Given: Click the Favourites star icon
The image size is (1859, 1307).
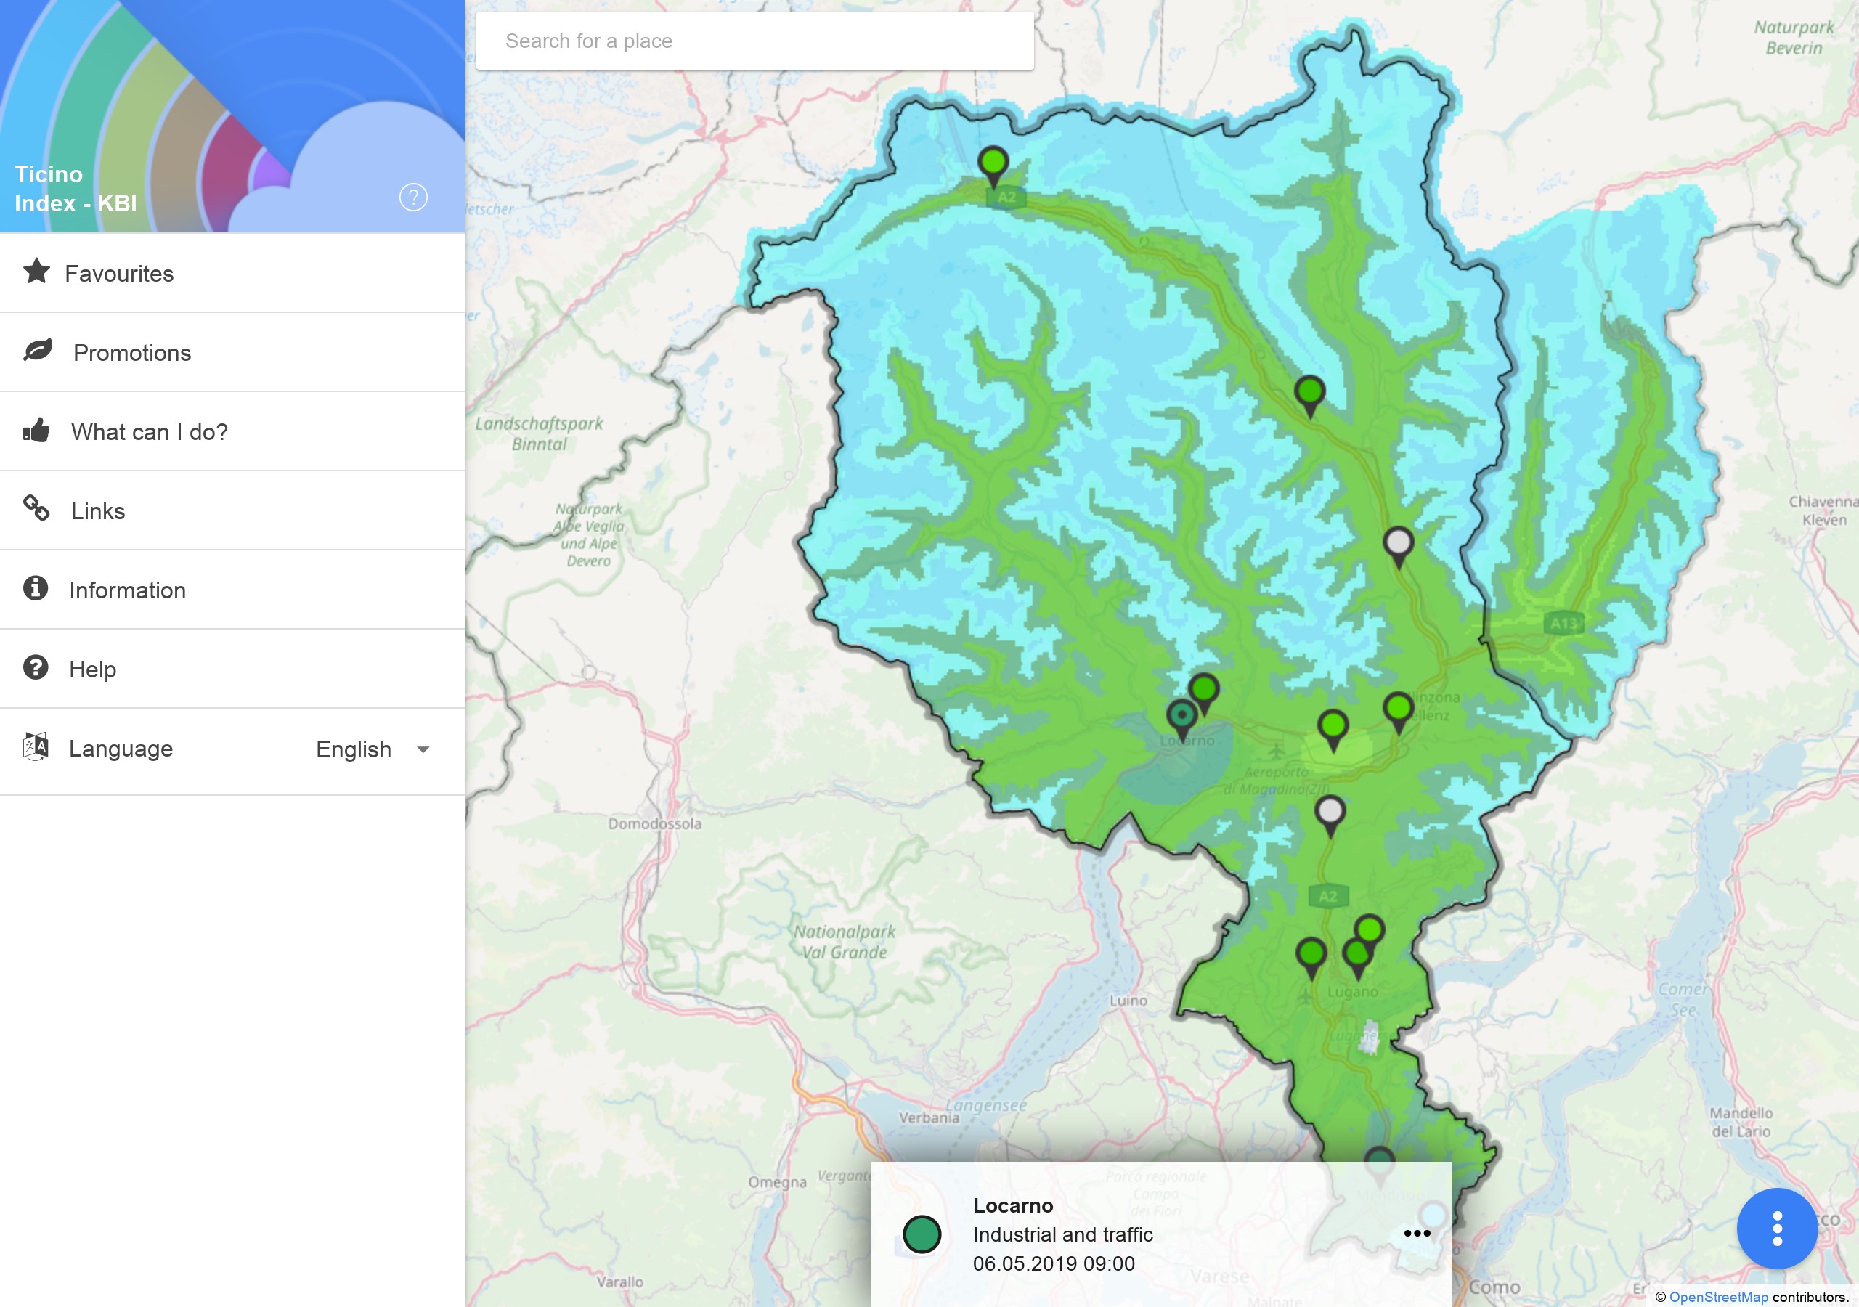Looking at the screenshot, I should 36,272.
